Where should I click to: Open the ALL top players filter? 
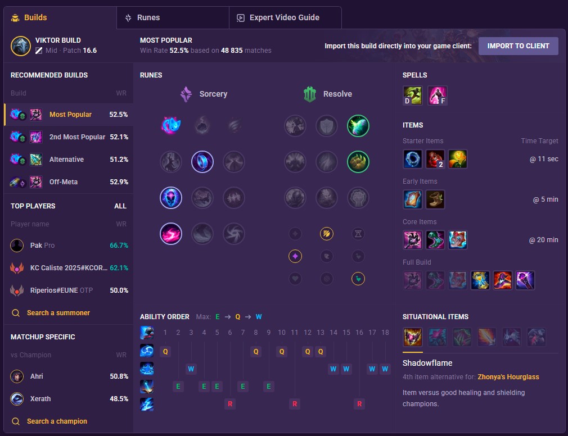120,206
